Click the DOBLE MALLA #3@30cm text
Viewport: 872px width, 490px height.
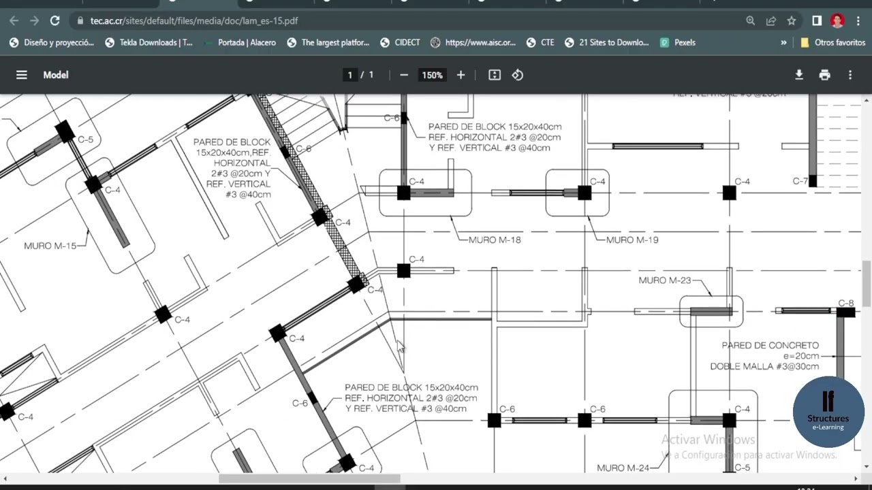(764, 366)
